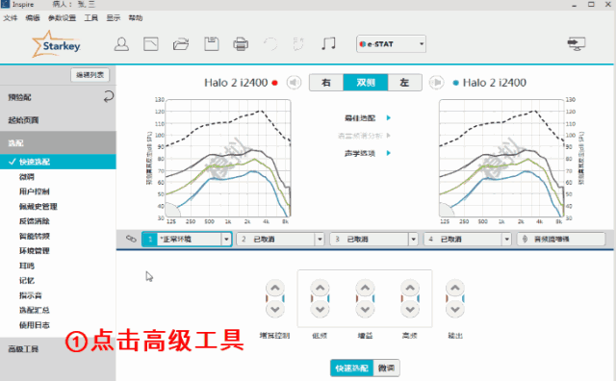This screenshot has width=616, height=381.
Task: Click the music note icon
Action: [328, 43]
